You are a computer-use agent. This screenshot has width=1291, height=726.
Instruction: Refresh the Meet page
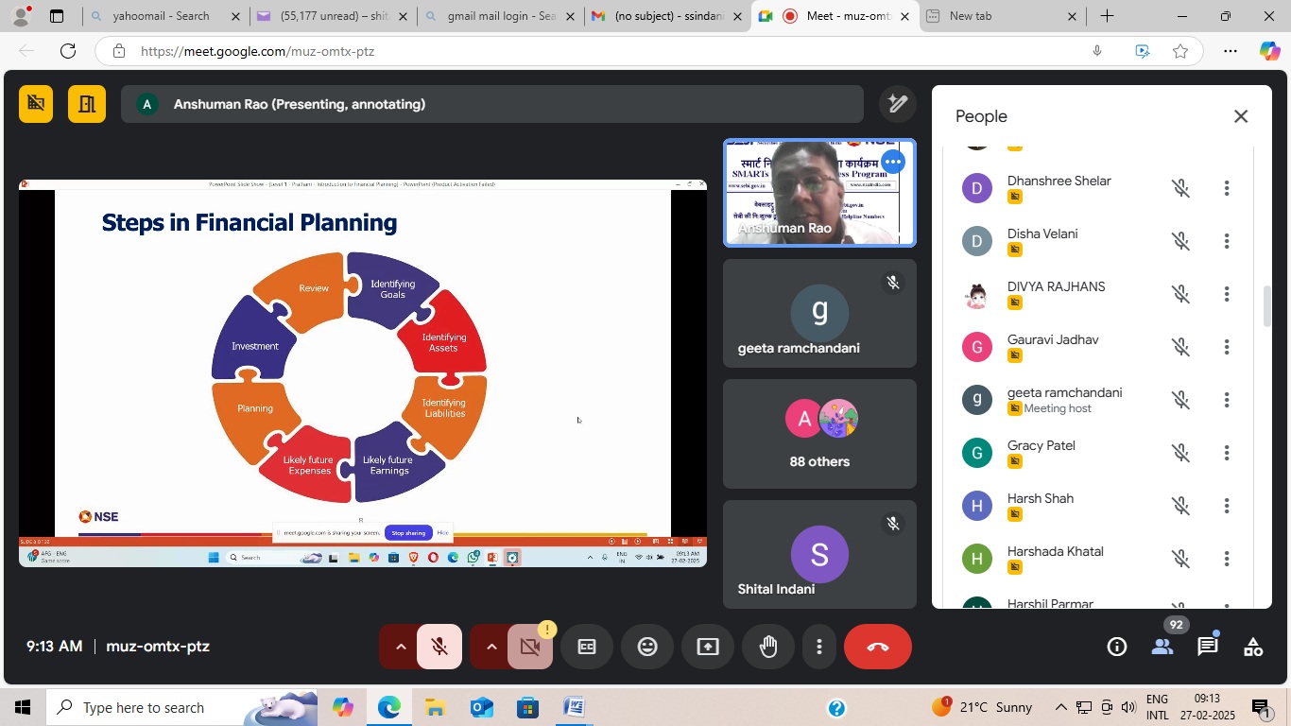(x=68, y=51)
